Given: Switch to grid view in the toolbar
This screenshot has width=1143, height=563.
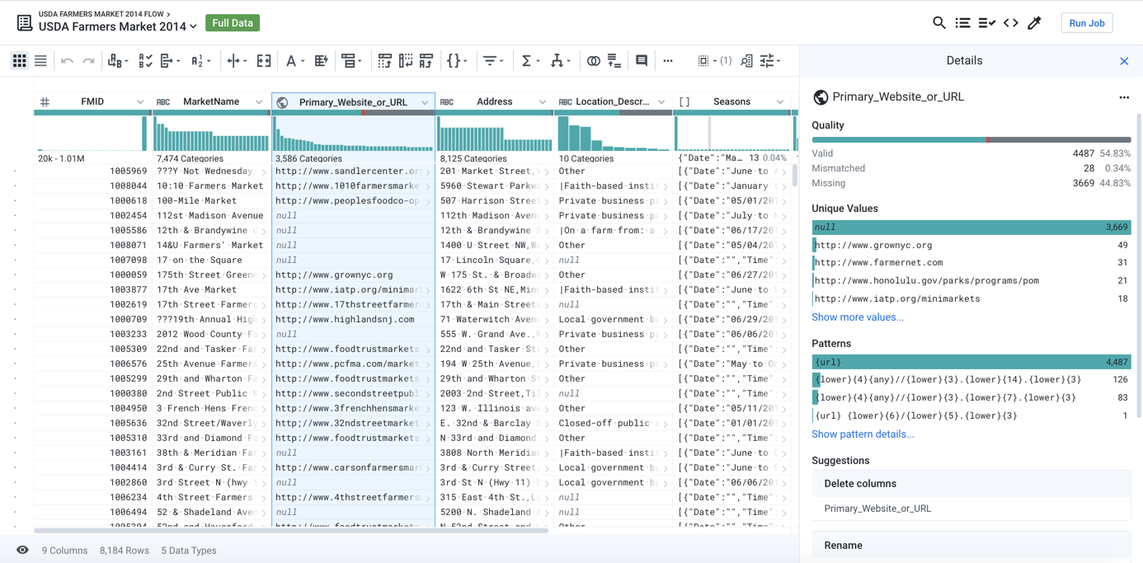Looking at the screenshot, I should pyautogui.click(x=19, y=61).
